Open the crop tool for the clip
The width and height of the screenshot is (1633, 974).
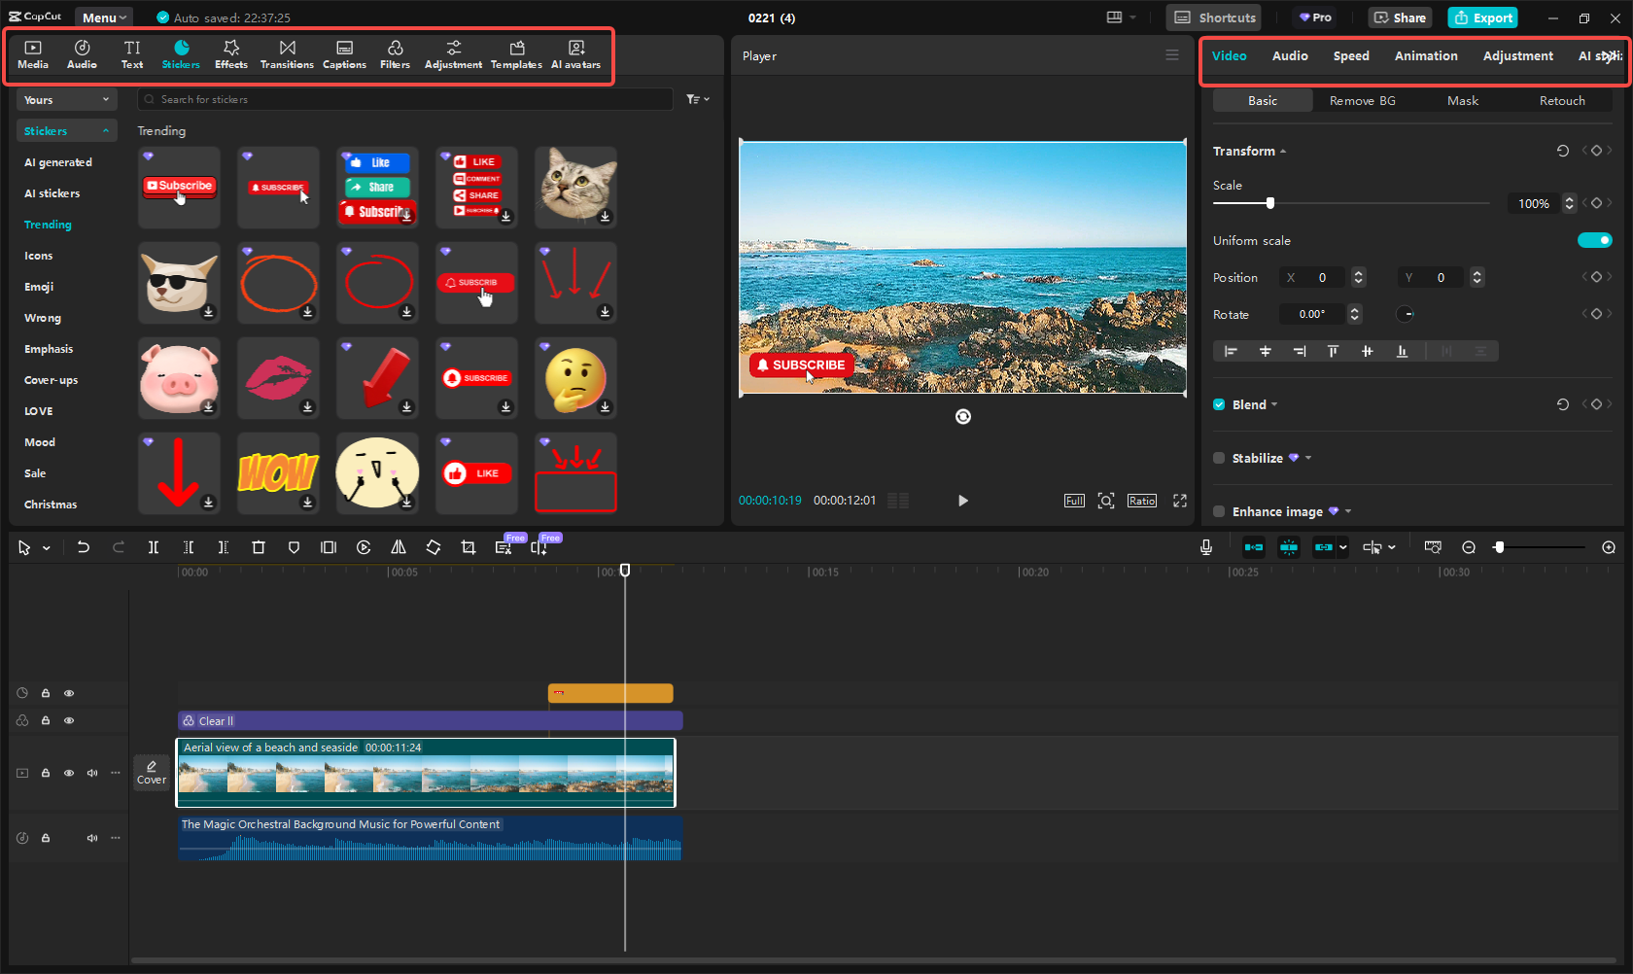468,547
